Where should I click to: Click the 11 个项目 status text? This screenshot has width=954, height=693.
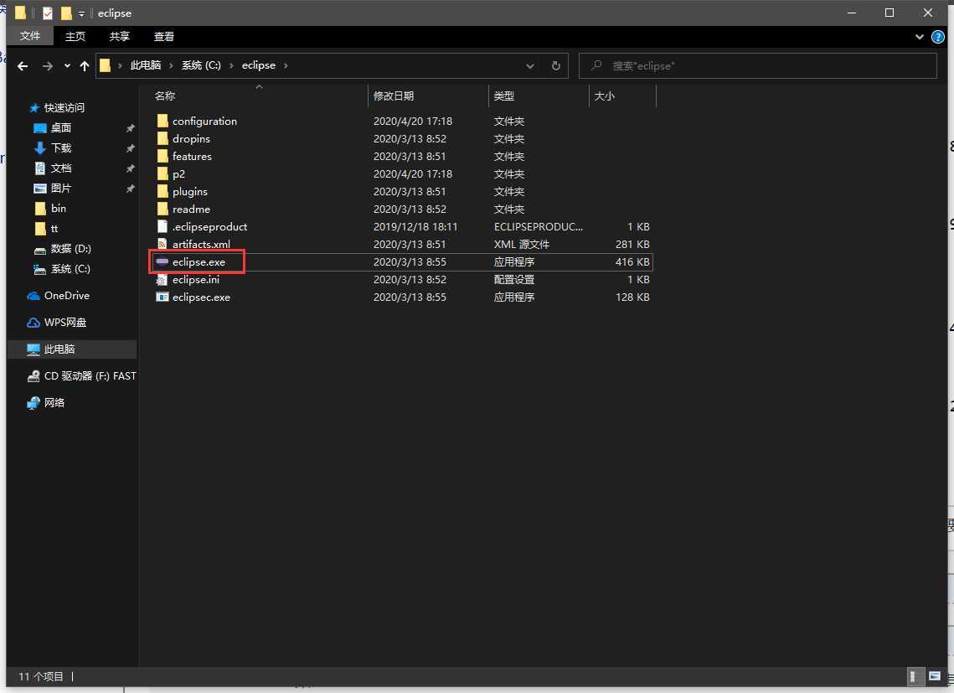pos(41,676)
